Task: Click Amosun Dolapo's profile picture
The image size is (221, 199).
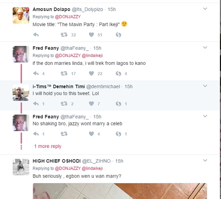Action: tap(21, 15)
